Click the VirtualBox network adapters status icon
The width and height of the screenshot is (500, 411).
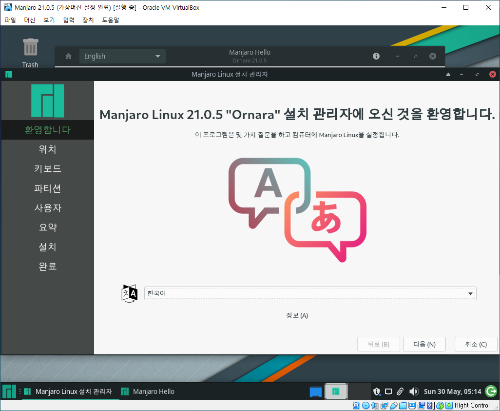[x=384, y=406]
